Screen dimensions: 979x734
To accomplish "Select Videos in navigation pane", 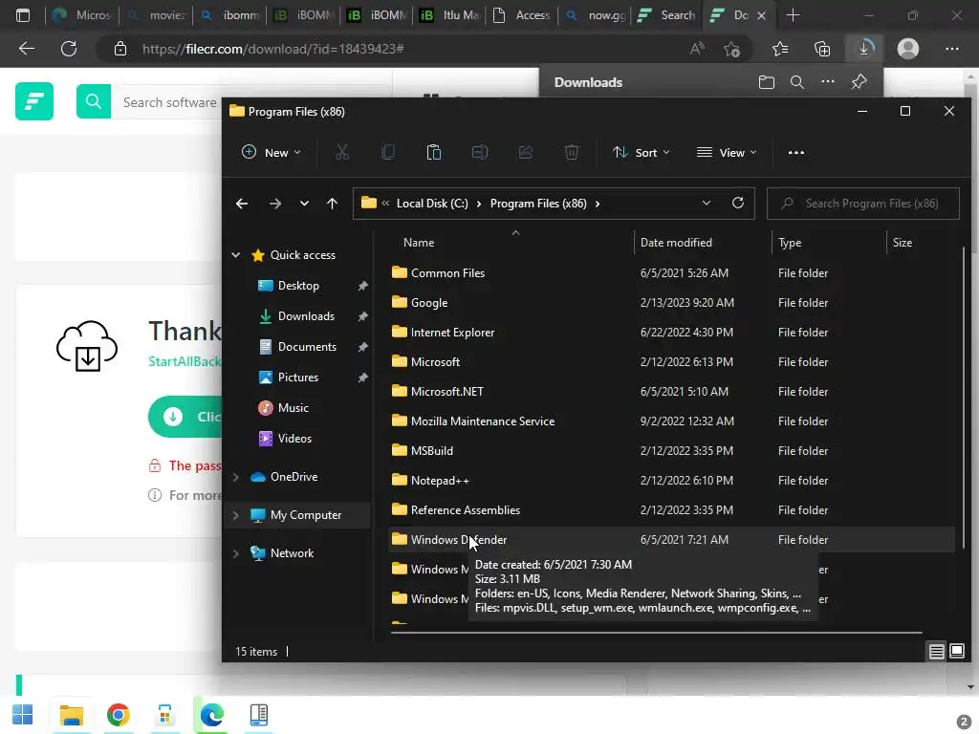I will point(294,438).
